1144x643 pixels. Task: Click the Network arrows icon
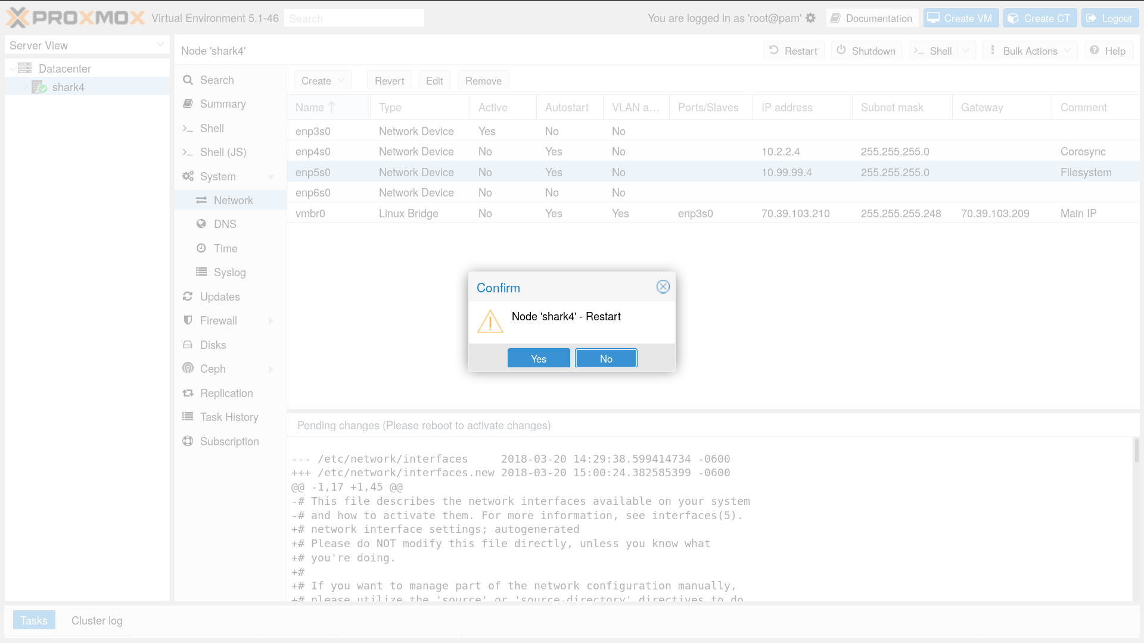tap(201, 200)
